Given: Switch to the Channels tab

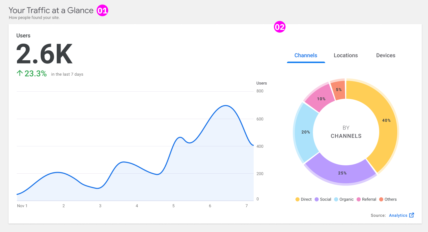Looking at the screenshot, I should coord(306,55).
